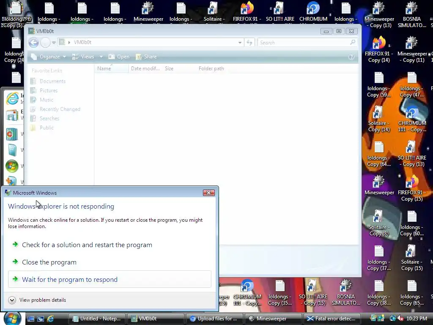Select 'Close the program' option
433x325 pixels.
click(49, 262)
